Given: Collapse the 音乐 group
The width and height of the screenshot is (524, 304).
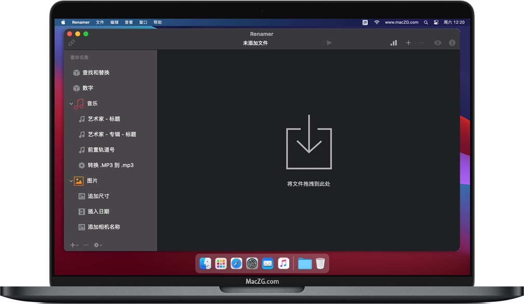Looking at the screenshot, I should [x=71, y=104].
